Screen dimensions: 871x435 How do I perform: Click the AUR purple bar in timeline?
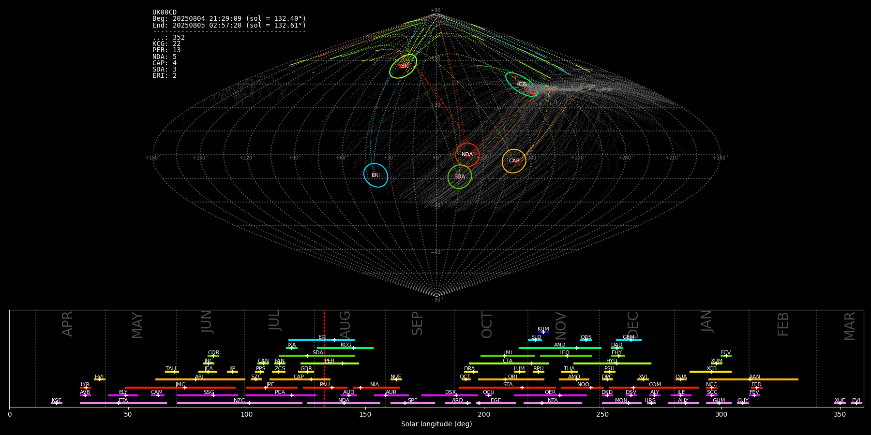coord(391,395)
